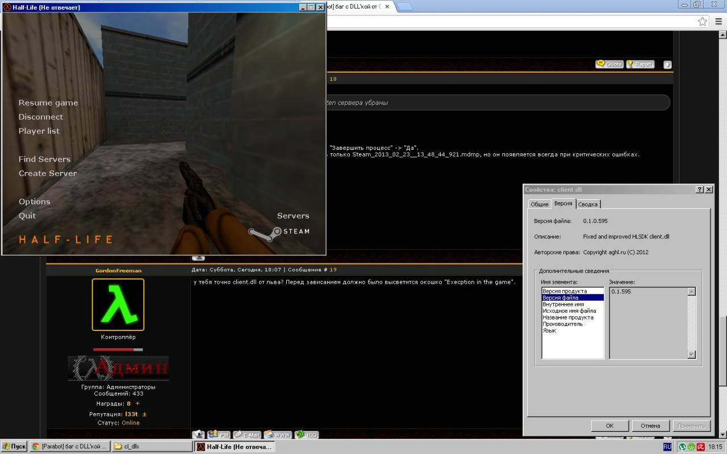The height and width of the screenshot is (454, 727).
Task: Click Servers at bottom right of Half-Life
Action: tap(293, 216)
